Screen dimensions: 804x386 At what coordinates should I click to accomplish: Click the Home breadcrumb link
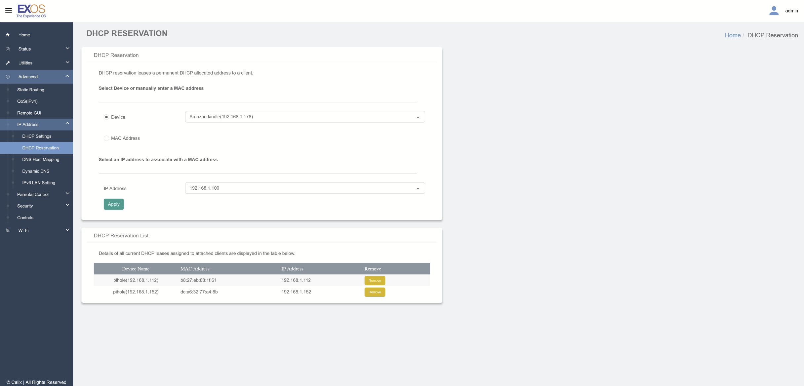click(733, 35)
